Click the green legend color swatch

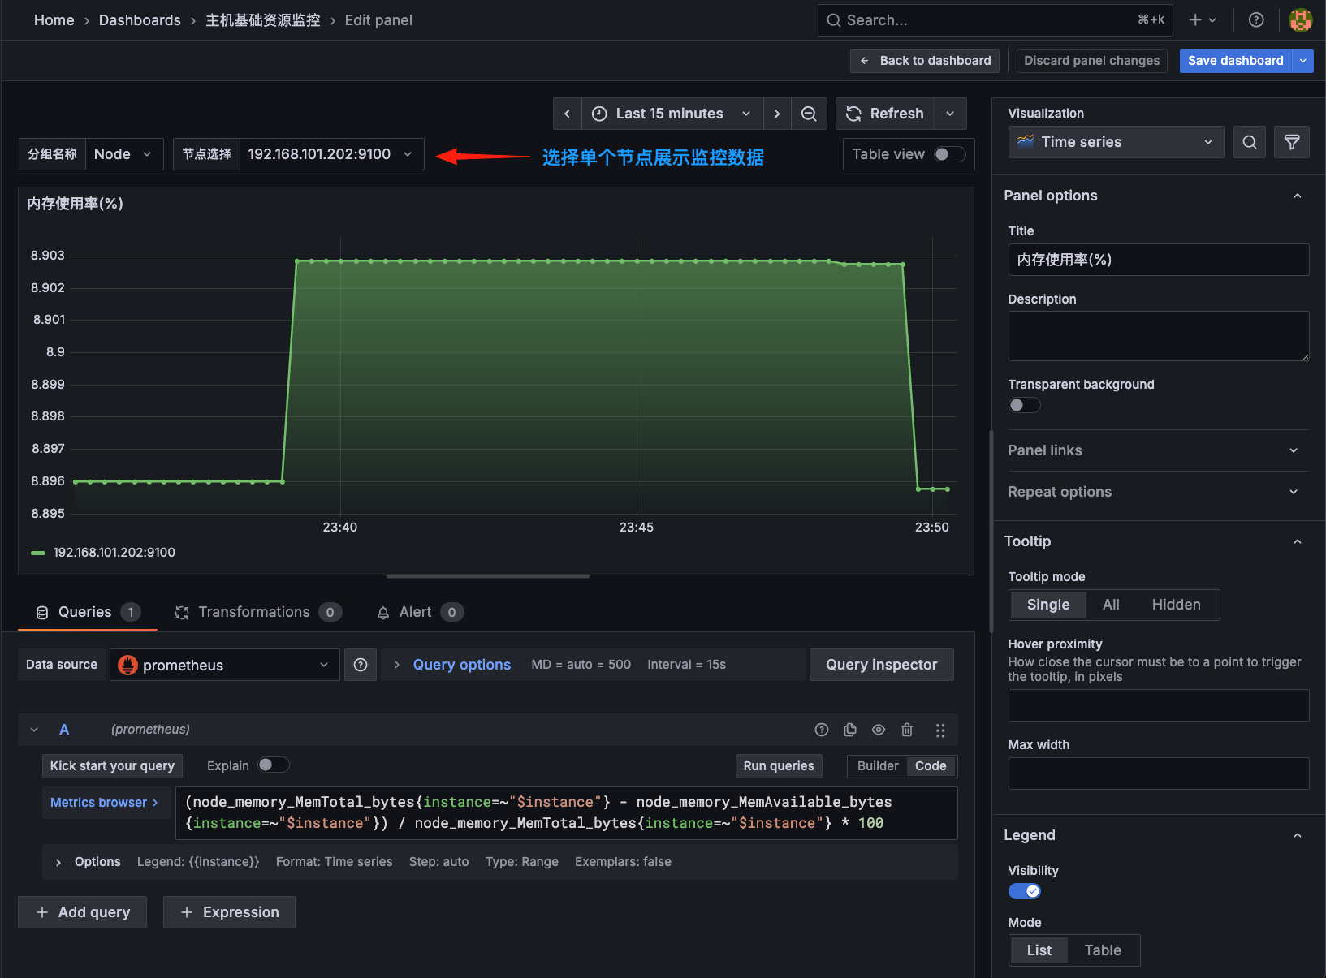[x=37, y=552]
